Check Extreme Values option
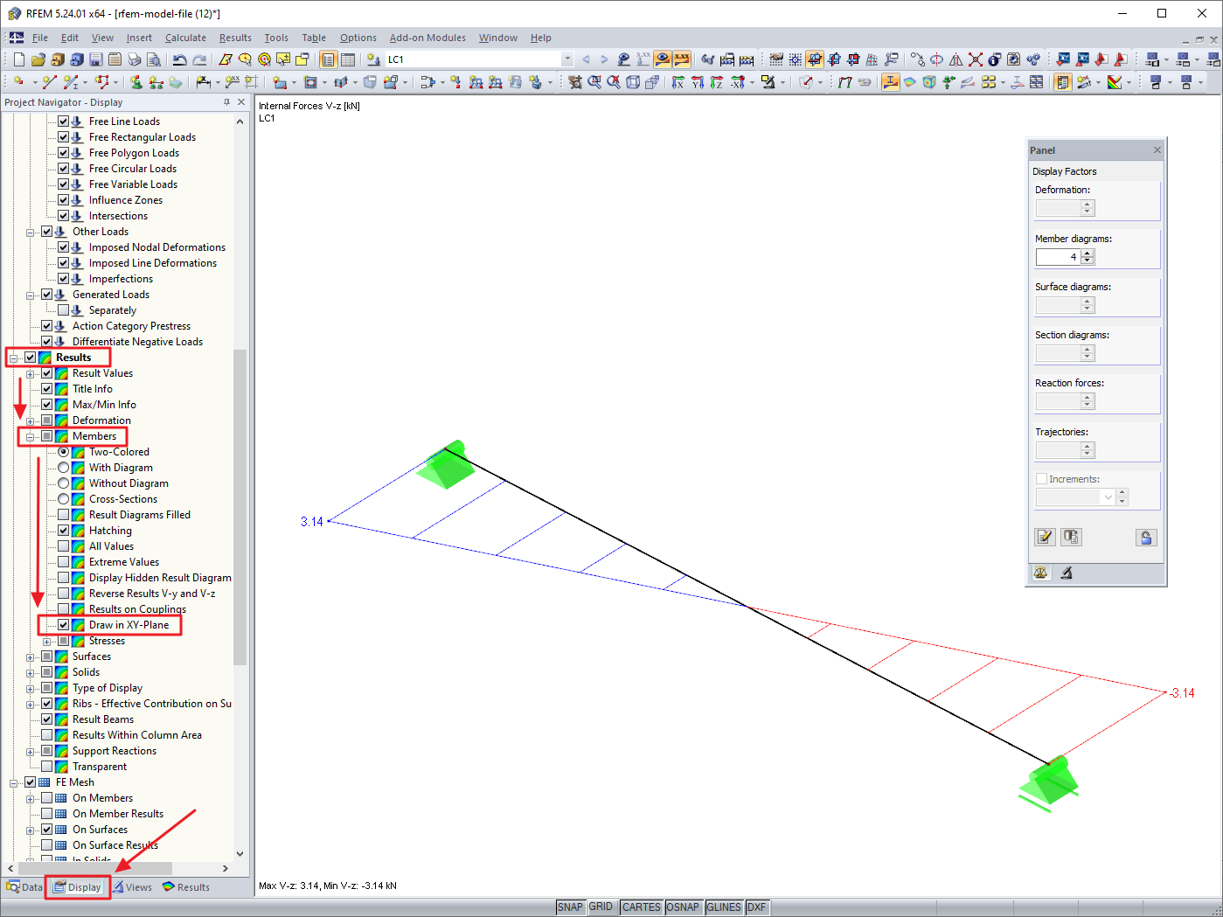This screenshot has height=917, width=1223. point(63,562)
